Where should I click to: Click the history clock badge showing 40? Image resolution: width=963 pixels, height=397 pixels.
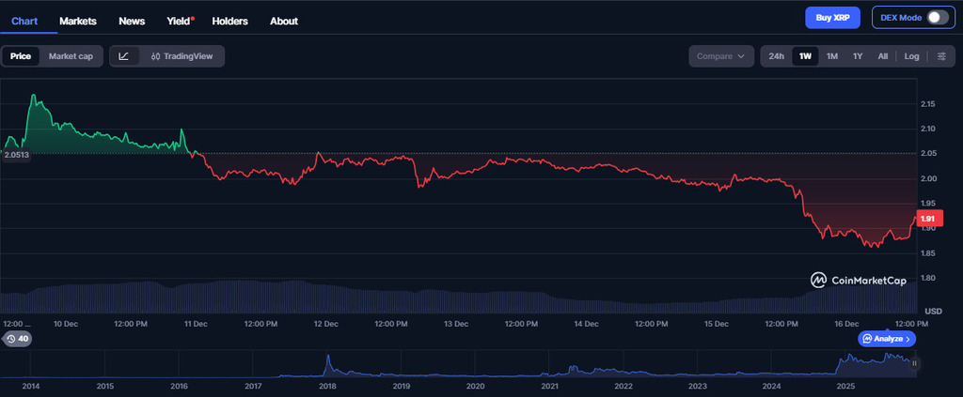tap(18, 339)
